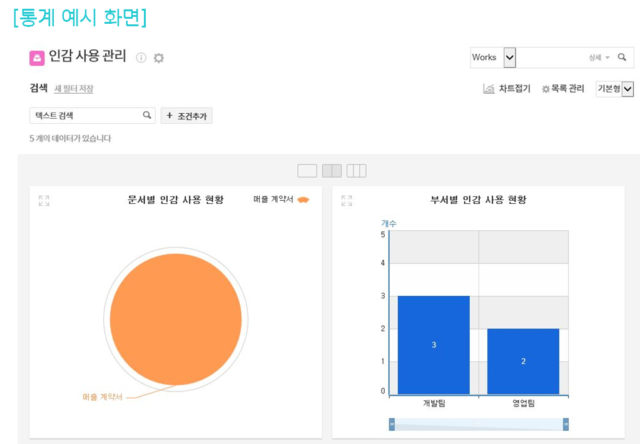Open the 기본형 view dropdown

627,89
